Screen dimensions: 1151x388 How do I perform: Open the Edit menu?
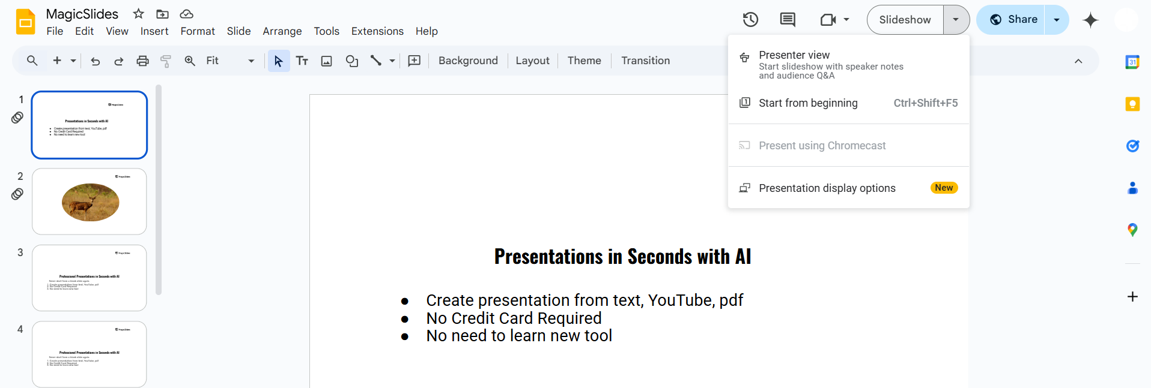(x=84, y=31)
